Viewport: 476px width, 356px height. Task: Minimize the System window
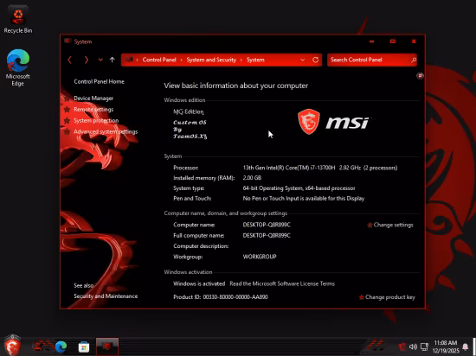coord(371,41)
